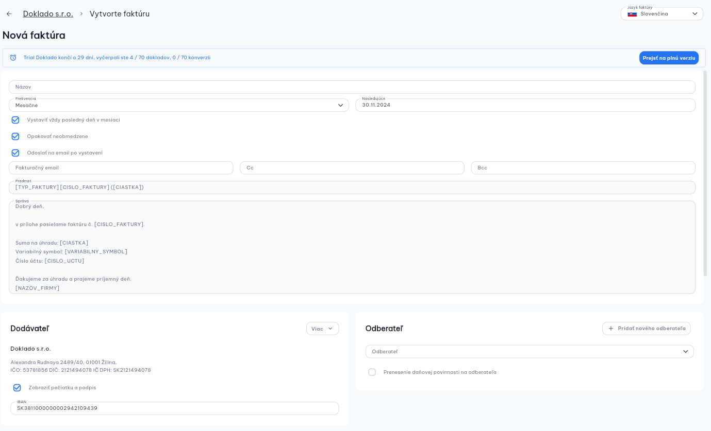Click Prejsť na plnú verziu button
The width and height of the screenshot is (711, 431).
669,58
